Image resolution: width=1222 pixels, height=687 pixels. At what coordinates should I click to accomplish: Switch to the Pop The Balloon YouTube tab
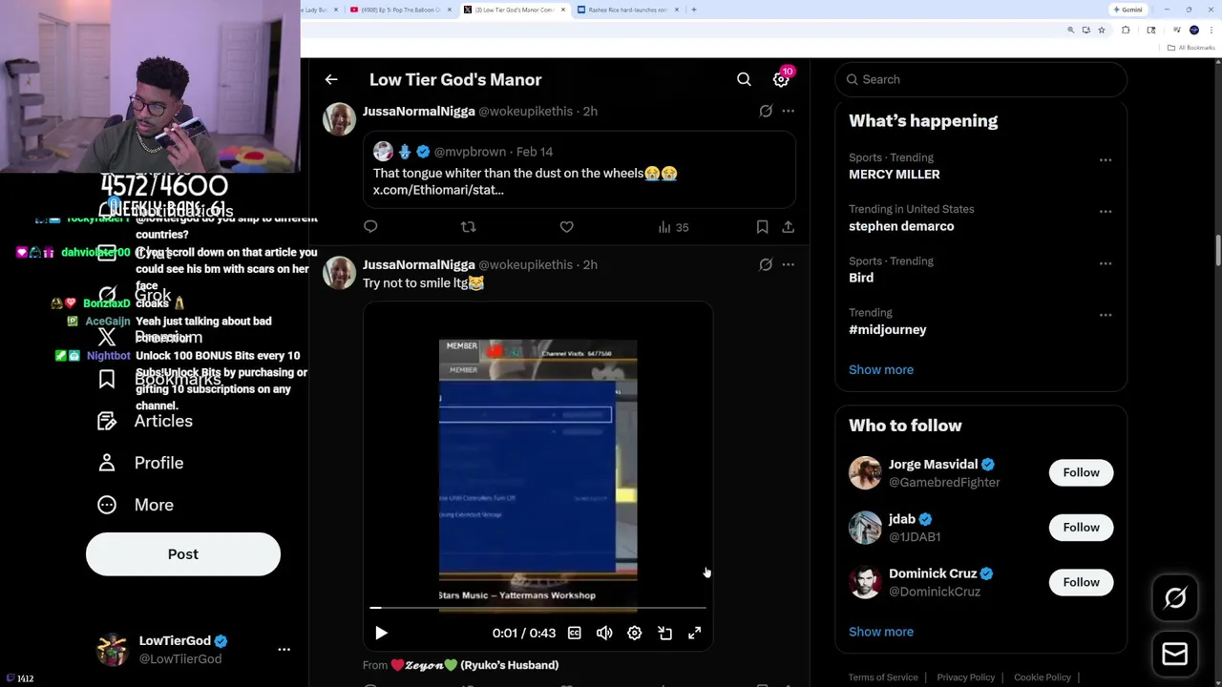click(x=401, y=10)
